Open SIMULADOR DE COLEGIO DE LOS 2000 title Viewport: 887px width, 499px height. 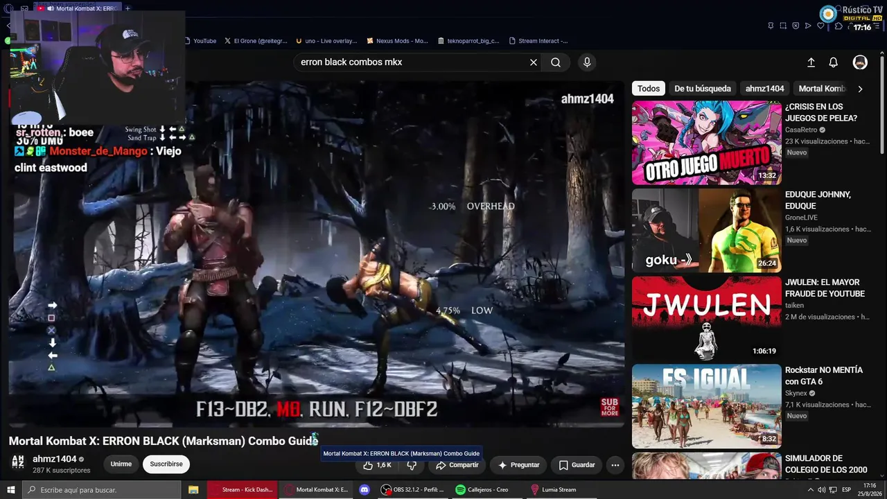pos(826,464)
